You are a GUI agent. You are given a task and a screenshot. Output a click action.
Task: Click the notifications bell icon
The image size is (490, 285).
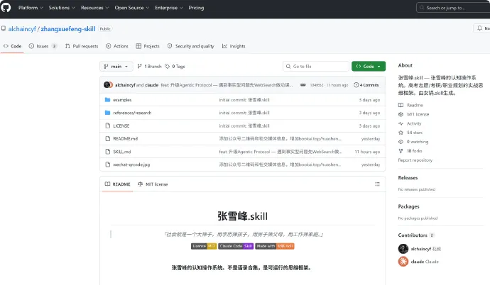tap(479, 28)
